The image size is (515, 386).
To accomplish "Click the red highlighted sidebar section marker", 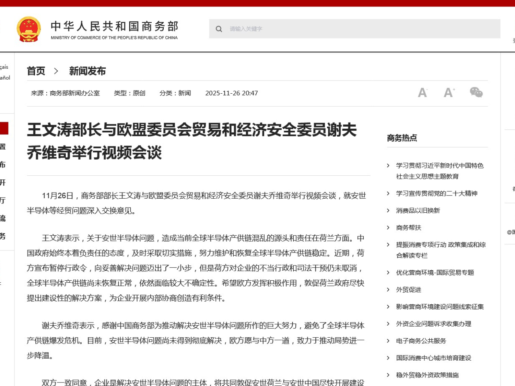I will pos(4,128).
